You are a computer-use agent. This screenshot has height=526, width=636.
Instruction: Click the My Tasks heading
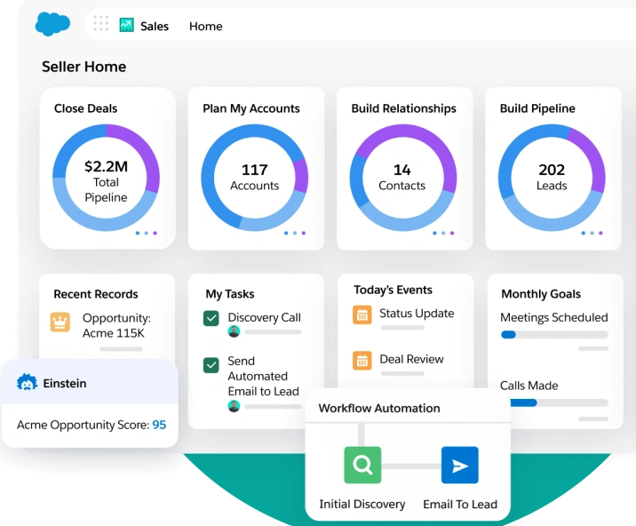(230, 294)
